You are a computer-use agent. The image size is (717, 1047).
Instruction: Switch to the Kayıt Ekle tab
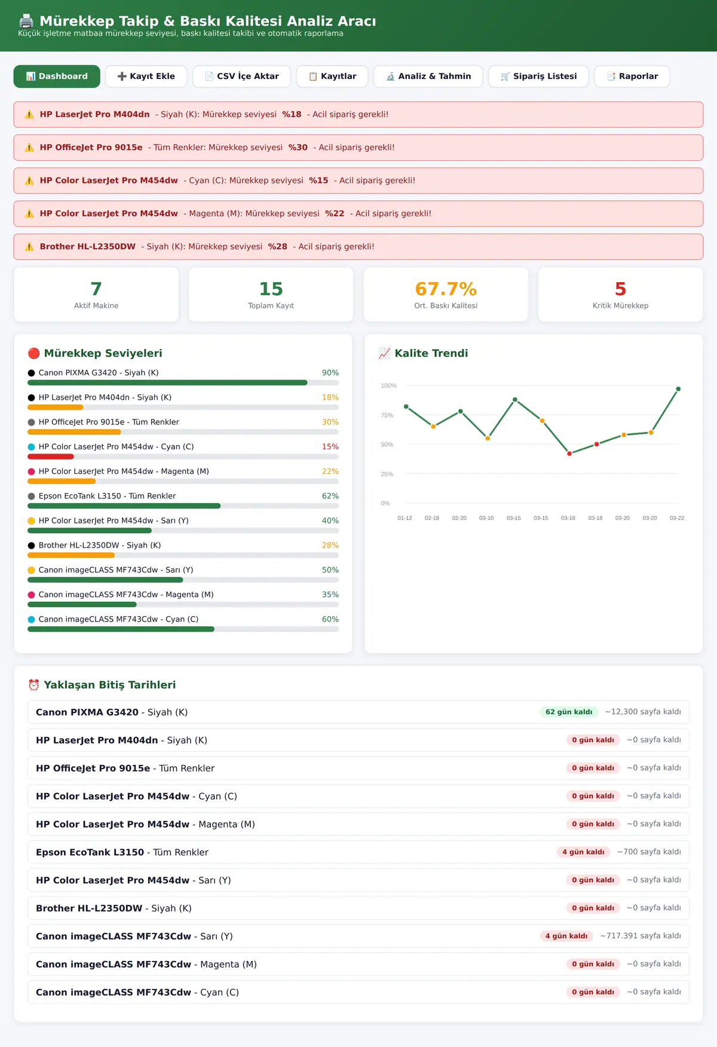(x=146, y=76)
